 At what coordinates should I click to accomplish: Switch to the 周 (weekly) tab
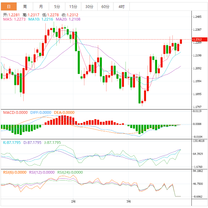[x=25, y=6]
